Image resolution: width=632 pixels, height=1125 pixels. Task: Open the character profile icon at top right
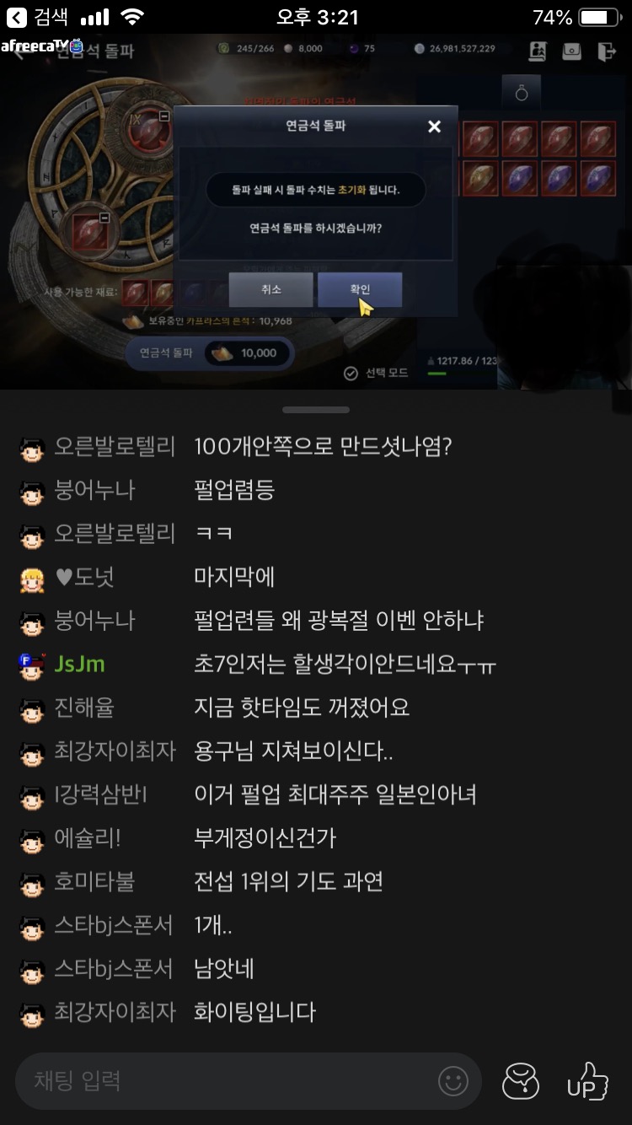[538, 51]
